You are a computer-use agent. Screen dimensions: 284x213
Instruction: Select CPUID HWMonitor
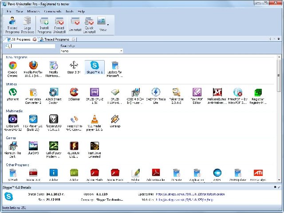(114, 96)
